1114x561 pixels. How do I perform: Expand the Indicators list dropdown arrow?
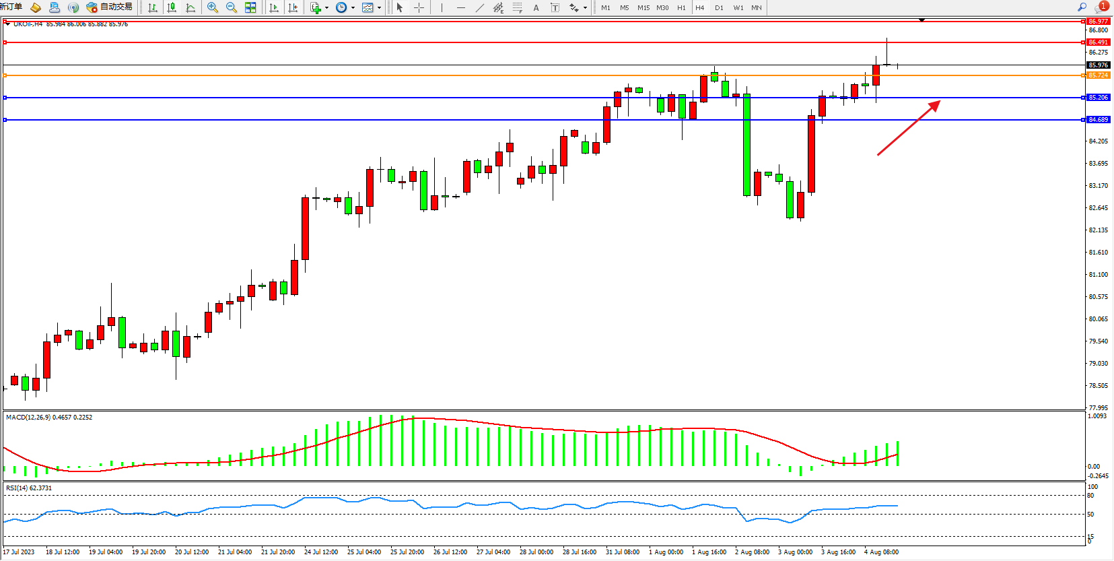point(327,8)
